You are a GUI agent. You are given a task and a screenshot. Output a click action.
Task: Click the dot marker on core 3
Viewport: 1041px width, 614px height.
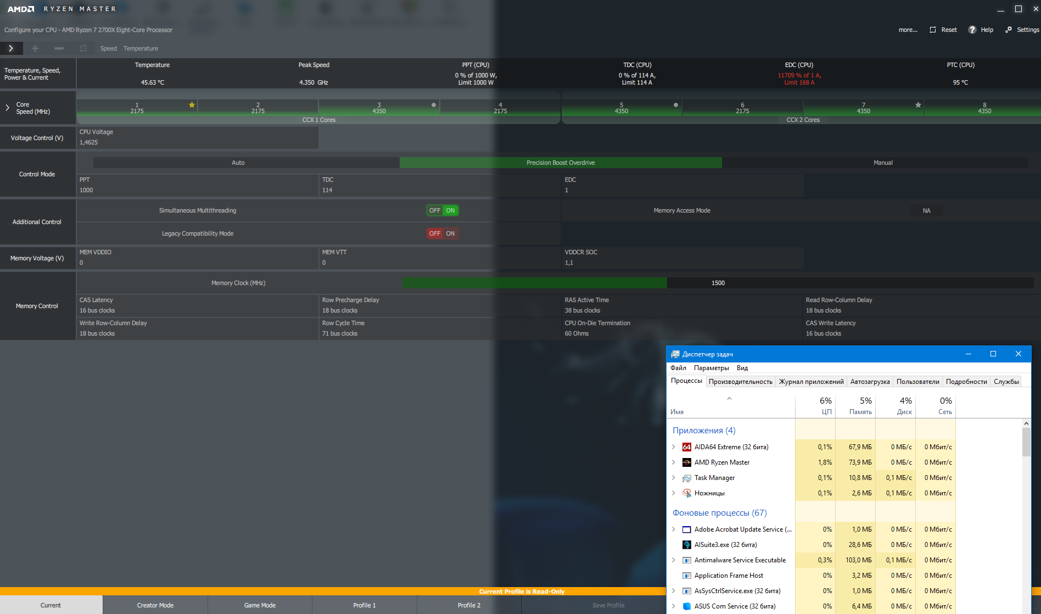click(x=434, y=105)
